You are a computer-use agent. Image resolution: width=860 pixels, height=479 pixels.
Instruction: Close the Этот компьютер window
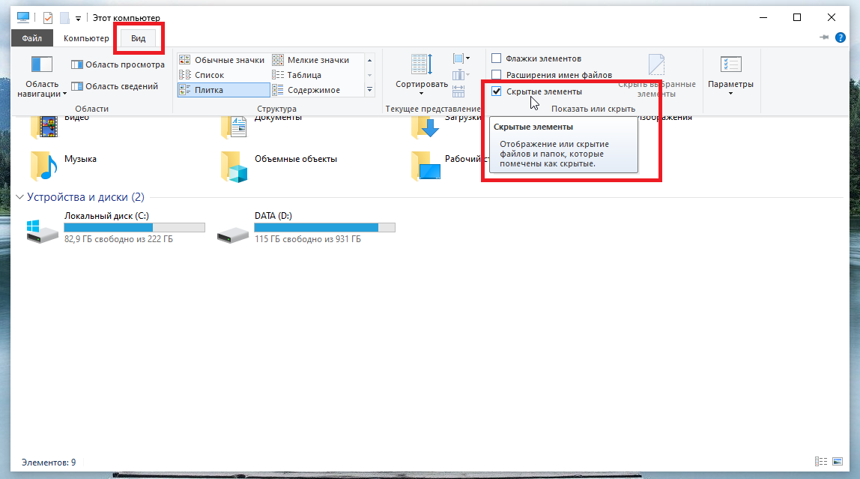point(832,17)
